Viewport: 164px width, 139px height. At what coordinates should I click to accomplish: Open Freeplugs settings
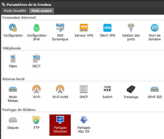[x=131, y=89]
